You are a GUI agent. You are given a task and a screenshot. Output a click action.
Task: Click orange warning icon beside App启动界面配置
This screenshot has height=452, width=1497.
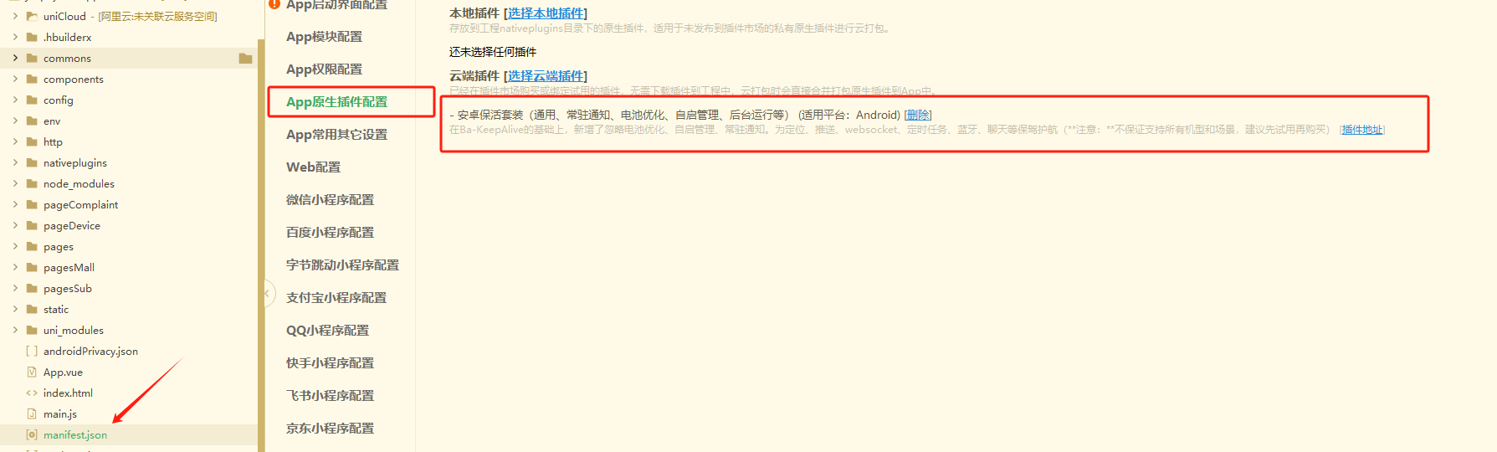pyautogui.click(x=274, y=4)
